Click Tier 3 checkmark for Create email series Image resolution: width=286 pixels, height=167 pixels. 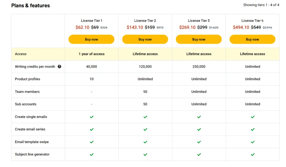tap(199, 129)
